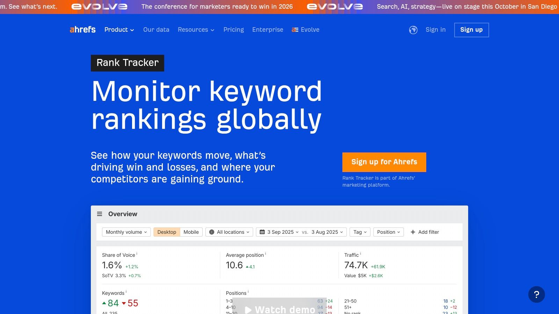Click the Evolve logo icon in navbar
The width and height of the screenshot is (559, 314).
tap(295, 30)
